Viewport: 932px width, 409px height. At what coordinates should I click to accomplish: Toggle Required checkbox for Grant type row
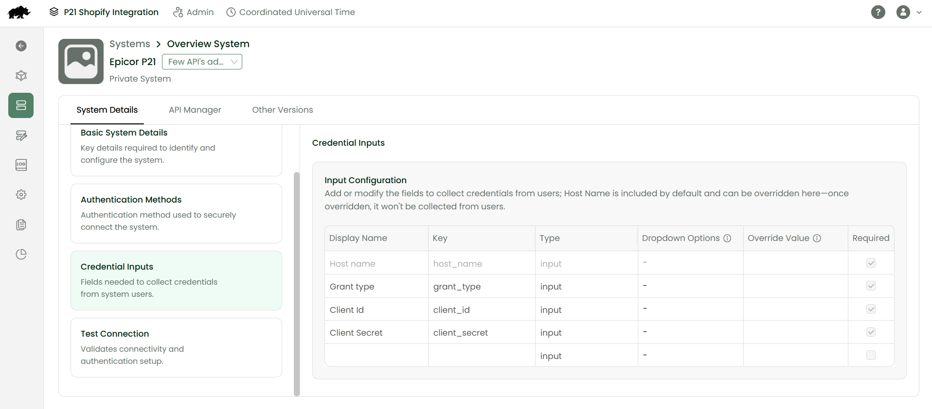[871, 286]
